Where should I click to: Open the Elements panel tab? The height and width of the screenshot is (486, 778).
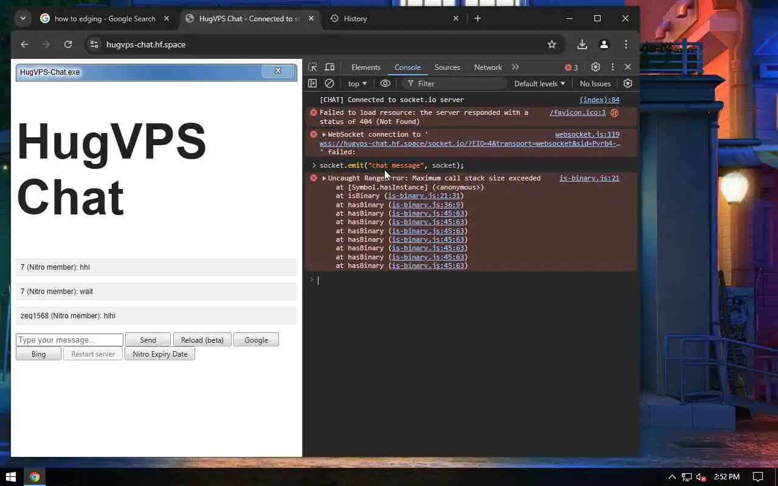[x=366, y=67]
